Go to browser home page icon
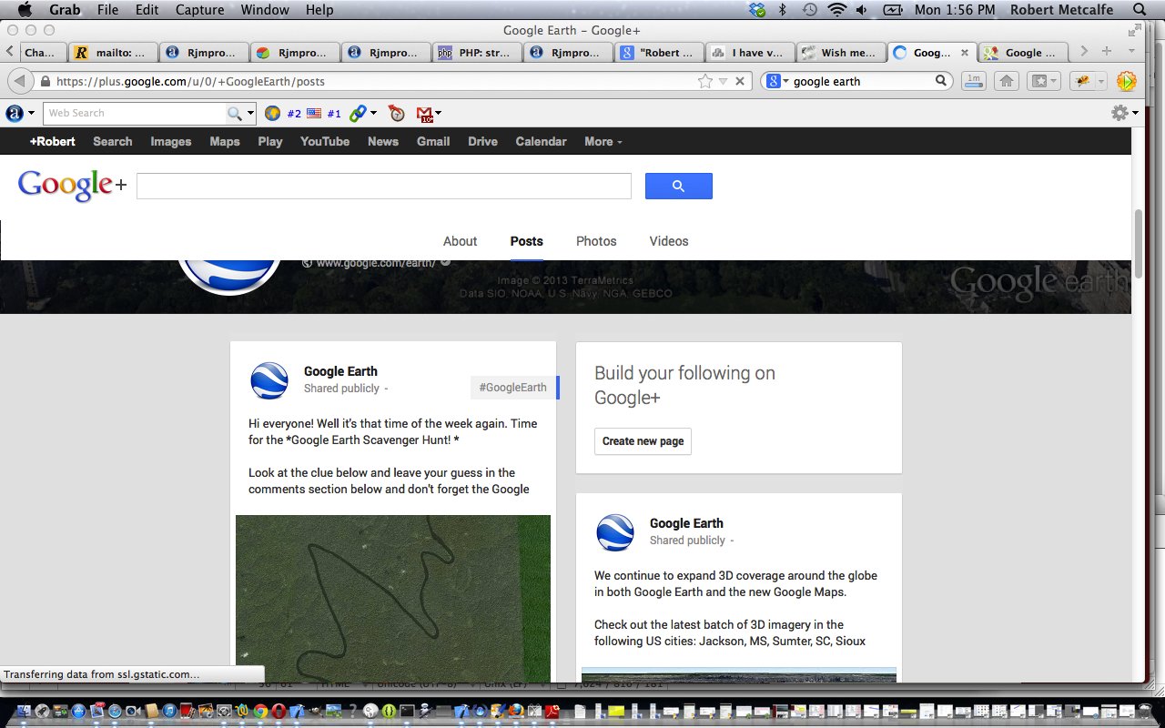This screenshot has height=728, width=1165. pyautogui.click(x=1006, y=81)
